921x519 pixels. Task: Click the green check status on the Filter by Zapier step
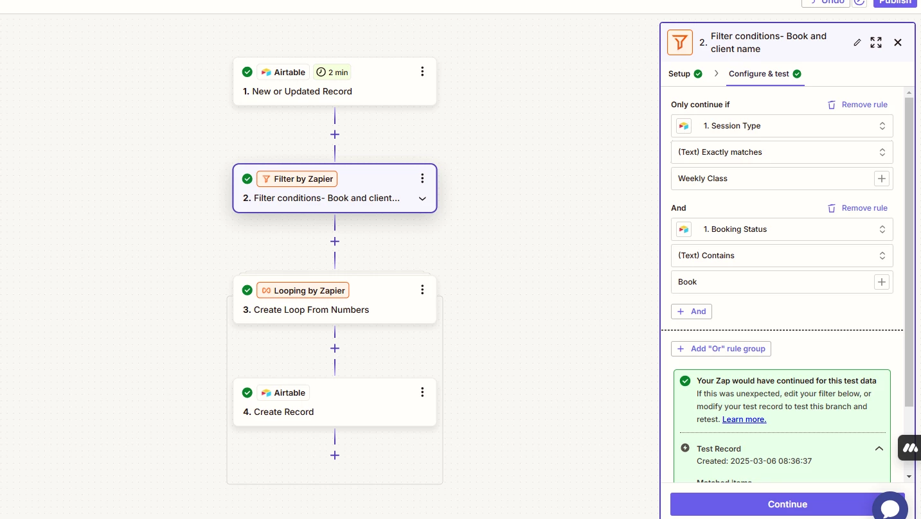[247, 179]
